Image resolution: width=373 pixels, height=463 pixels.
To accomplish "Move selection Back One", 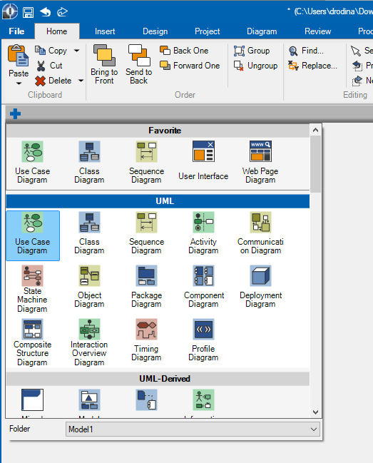I will (x=184, y=51).
